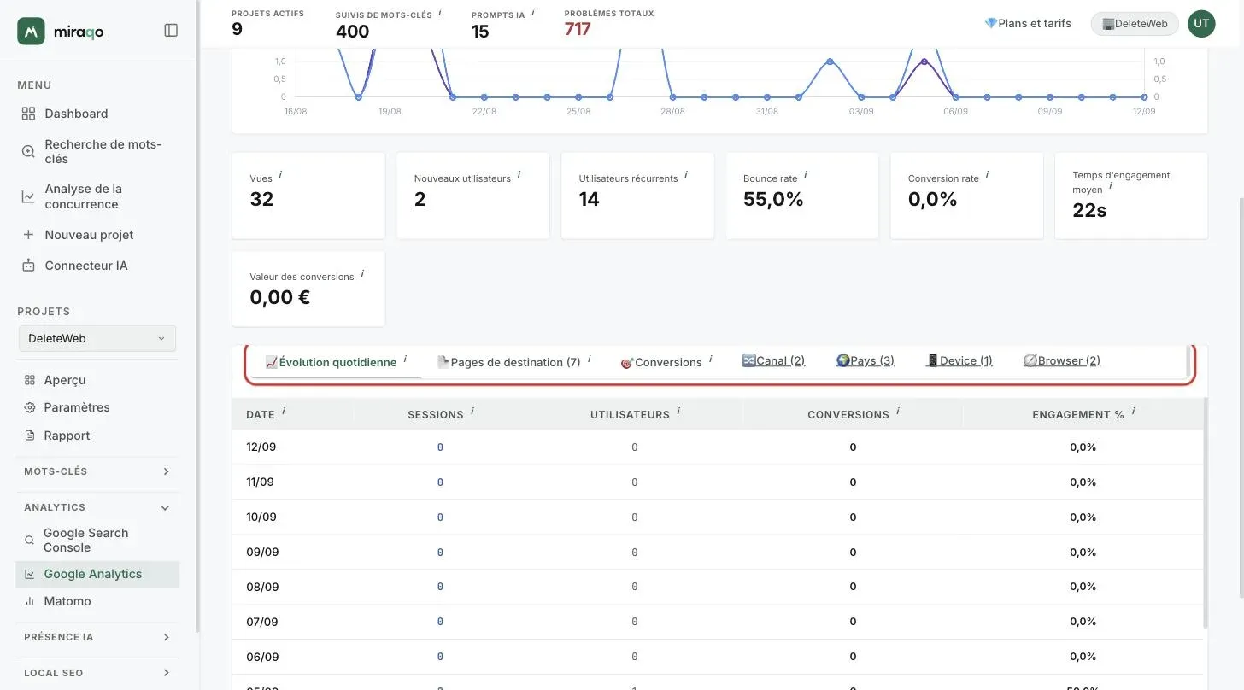This screenshot has width=1244, height=690.
Task: Switch to the Conversions tab
Action: pos(666,362)
